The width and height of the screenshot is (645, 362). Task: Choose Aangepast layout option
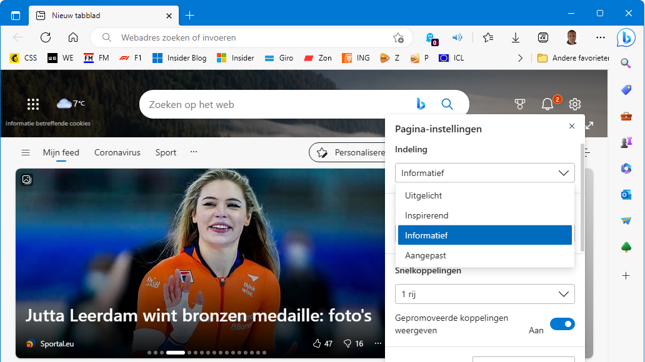point(484,255)
